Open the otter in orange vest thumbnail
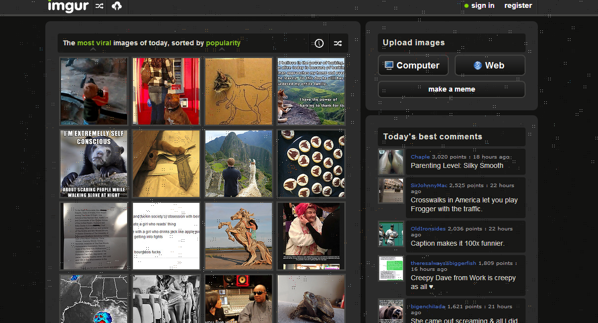The image size is (598, 323). point(94,91)
